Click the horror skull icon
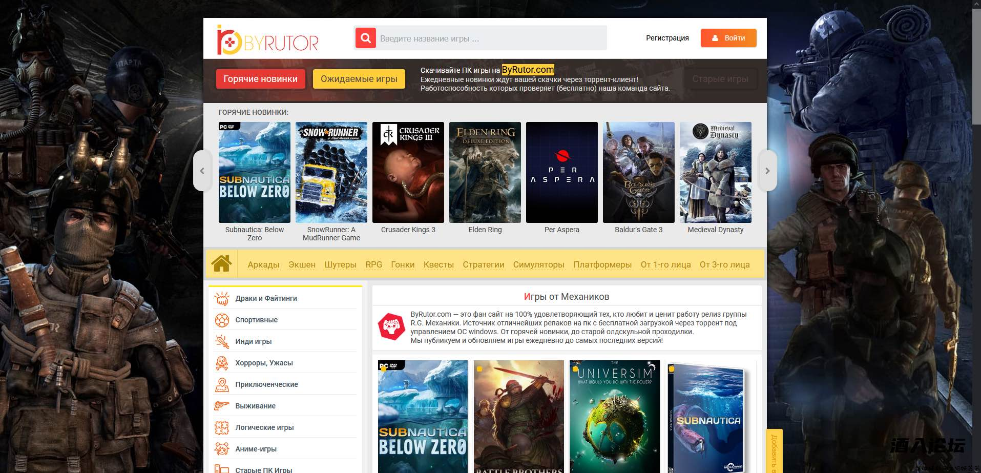 click(x=222, y=363)
